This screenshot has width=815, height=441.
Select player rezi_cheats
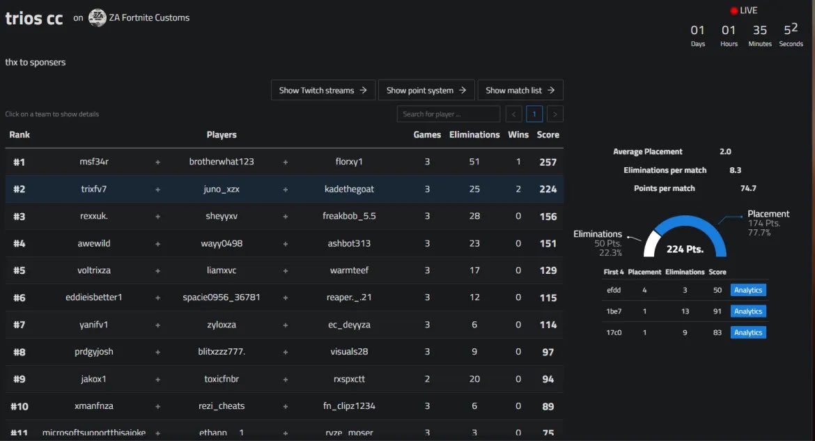(222, 406)
